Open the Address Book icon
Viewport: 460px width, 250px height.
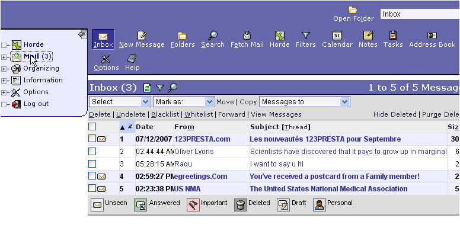pyautogui.click(x=432, y=36)
